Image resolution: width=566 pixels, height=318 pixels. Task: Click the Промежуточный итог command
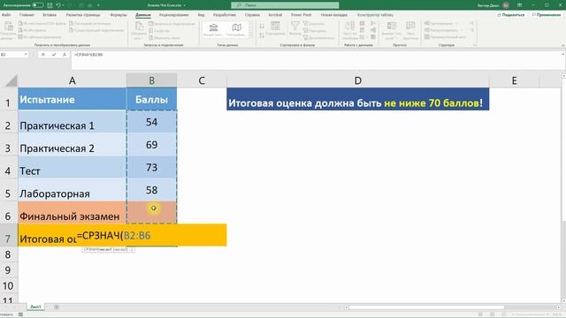point(445,37)
